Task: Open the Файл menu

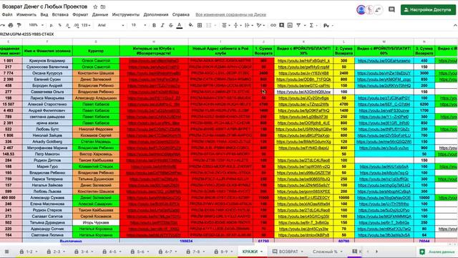Action: (7, 14)
